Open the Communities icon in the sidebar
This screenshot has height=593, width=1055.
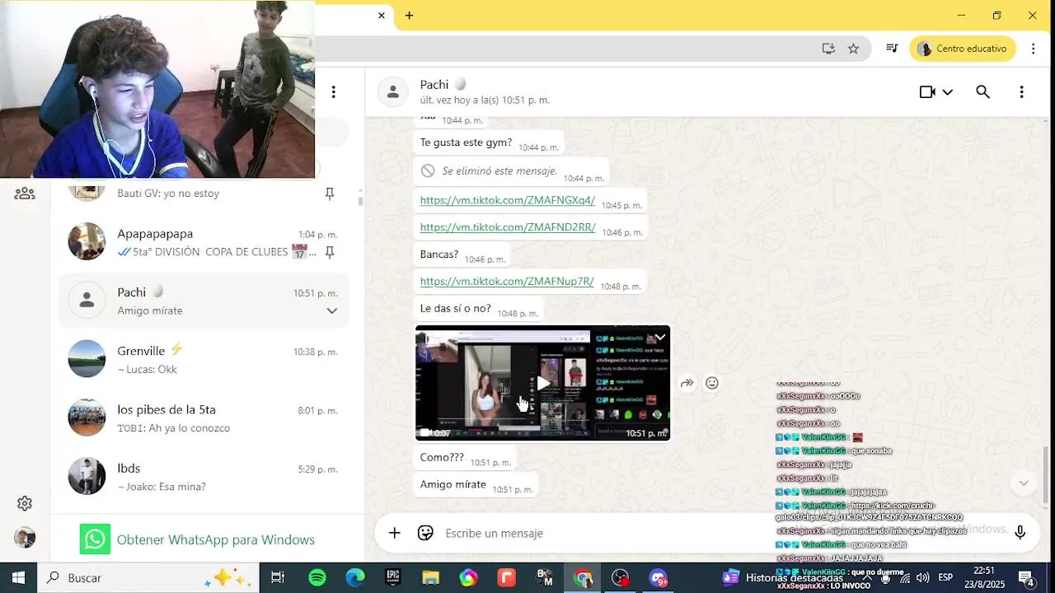coord(25,194)
